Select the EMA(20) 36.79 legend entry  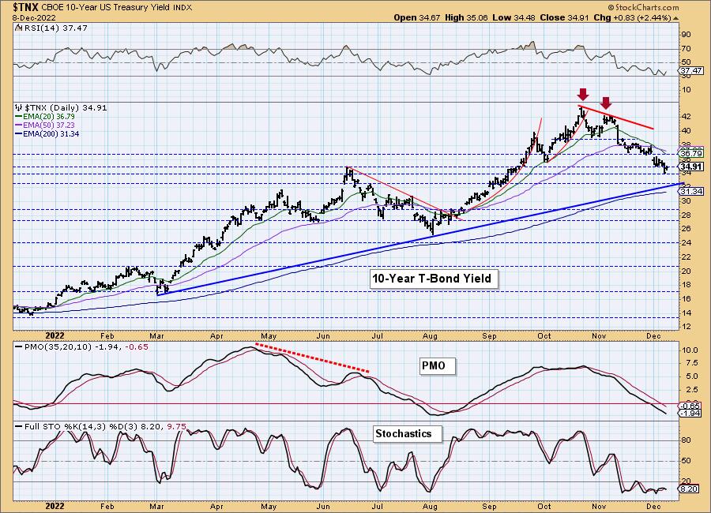(48, 117)
